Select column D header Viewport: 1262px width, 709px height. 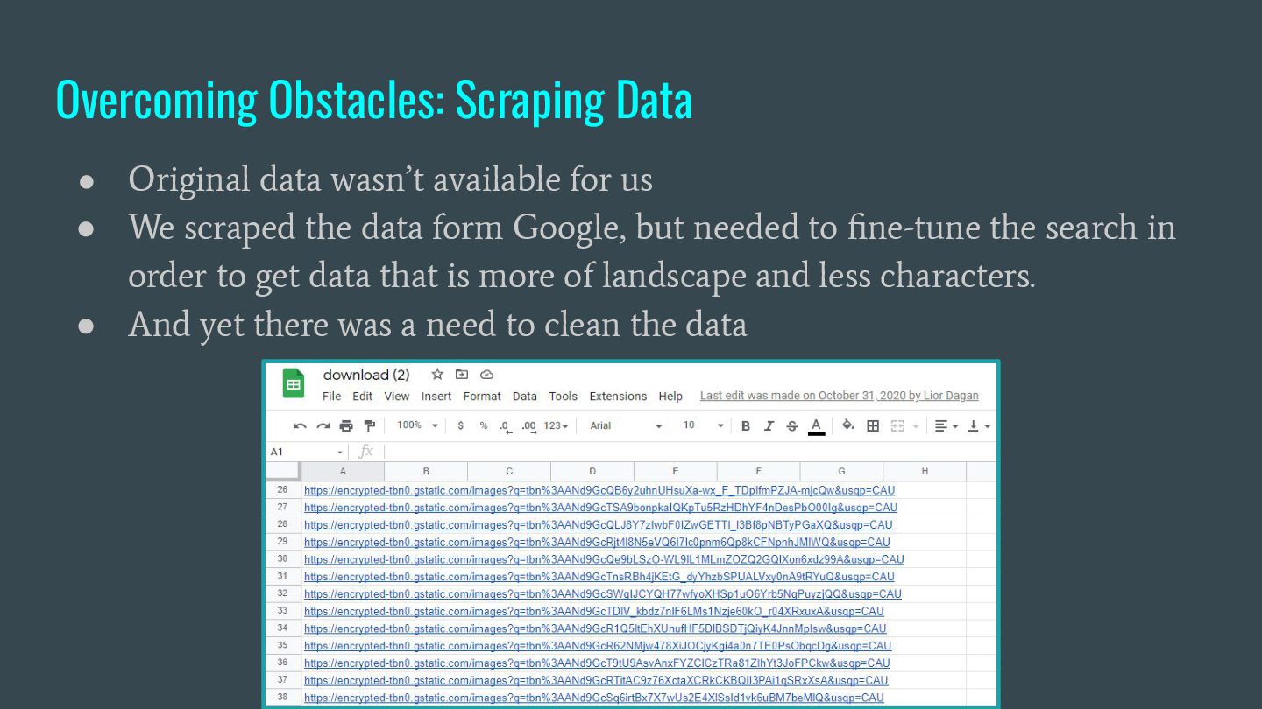pyautogui.click(x=592, y=471)
